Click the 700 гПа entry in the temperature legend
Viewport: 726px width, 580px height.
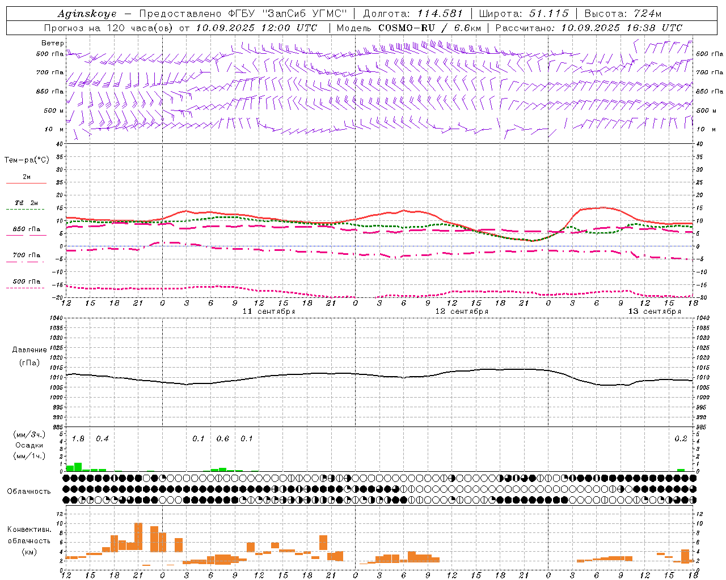click(x=26, y=255)
